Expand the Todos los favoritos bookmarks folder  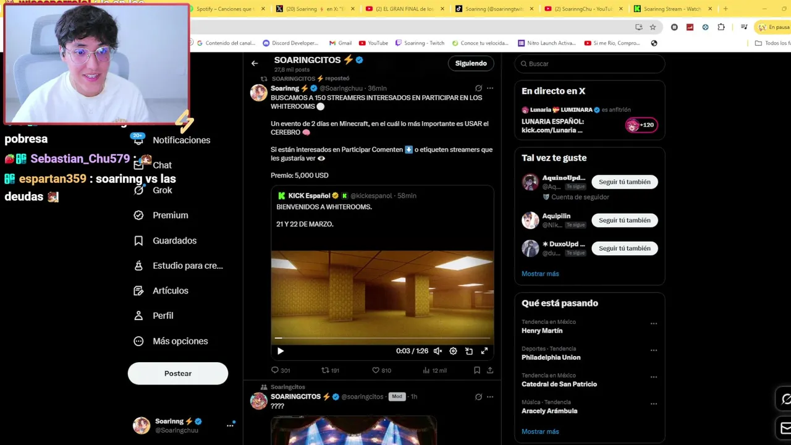(x=772, y=43)
